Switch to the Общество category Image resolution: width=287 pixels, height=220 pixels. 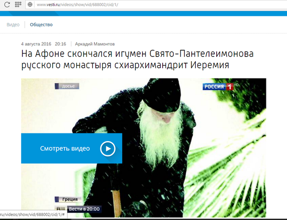pos(41,24)
